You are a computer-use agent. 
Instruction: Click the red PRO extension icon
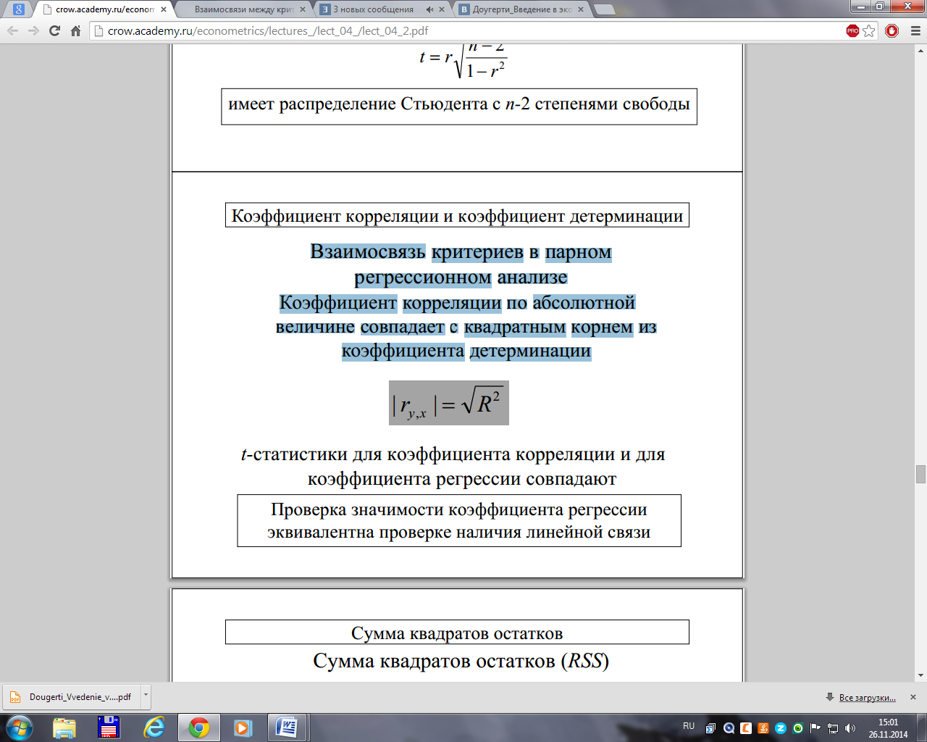tap(852, 30)
